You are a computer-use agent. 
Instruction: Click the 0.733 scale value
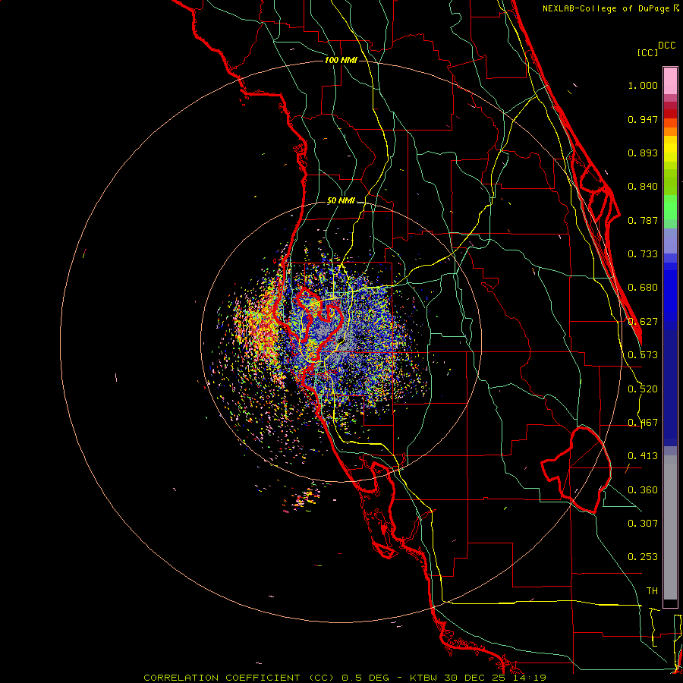click(x=643, y=254)
